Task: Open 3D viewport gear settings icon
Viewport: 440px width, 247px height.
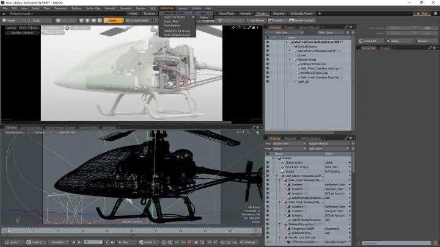Action: pos(258,132)
